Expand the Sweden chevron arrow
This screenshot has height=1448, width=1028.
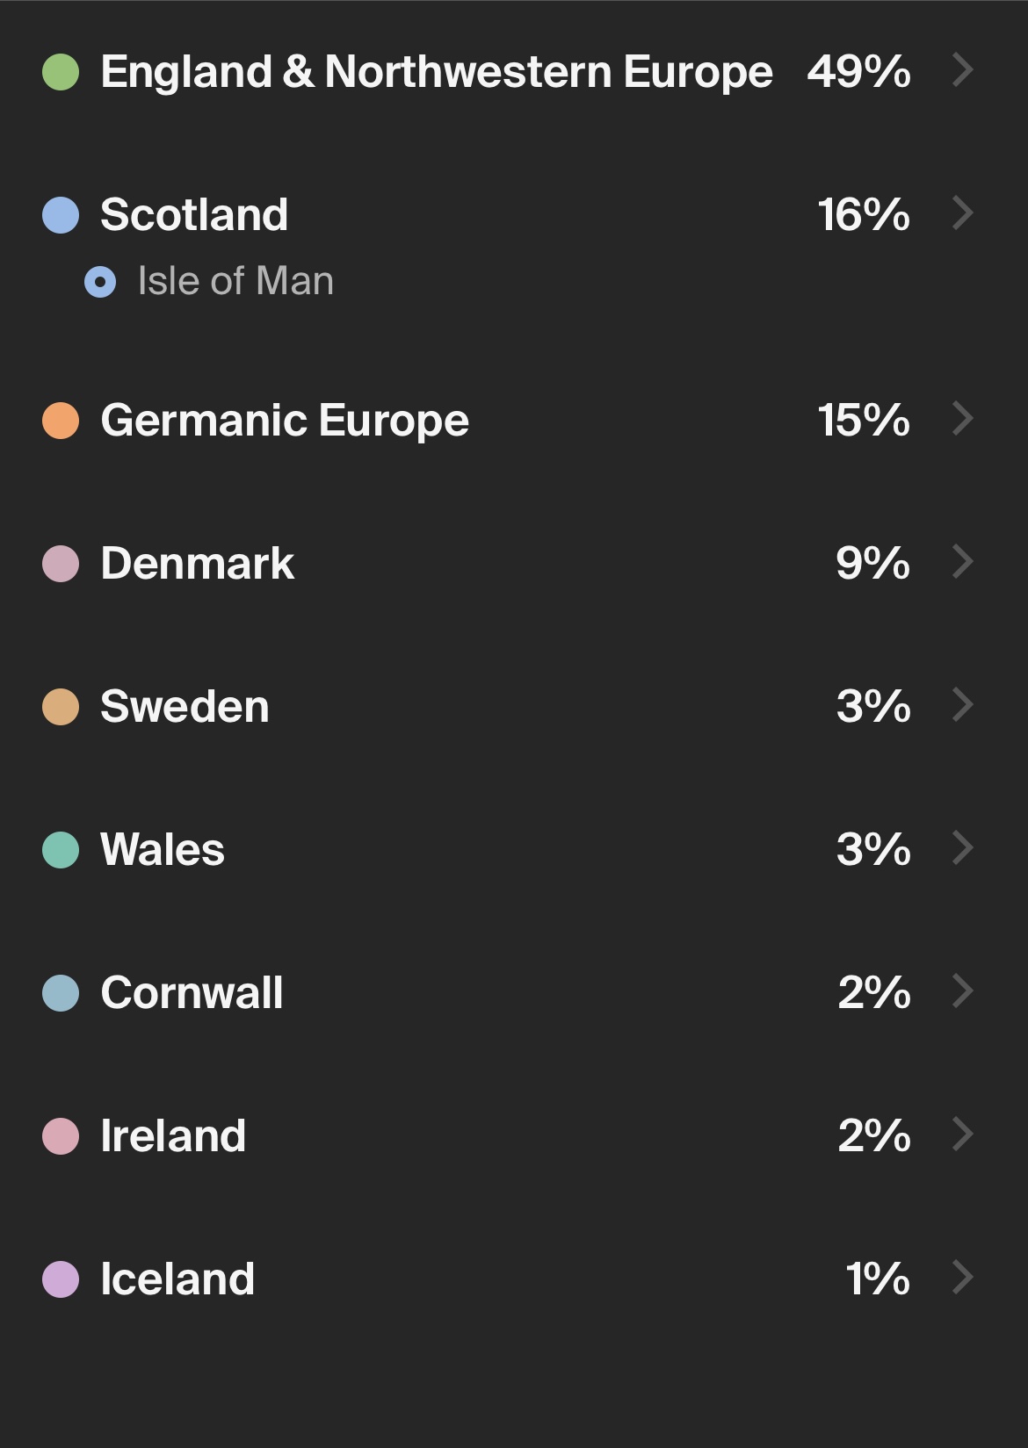pyautogui.click(x=963, y=705)
